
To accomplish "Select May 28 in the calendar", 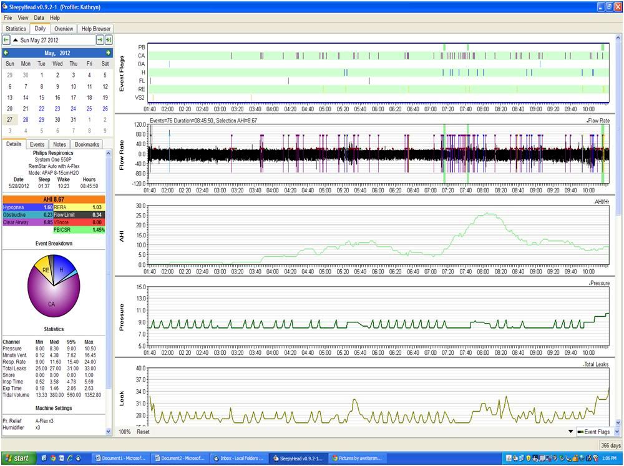I will tap(26, 119).
